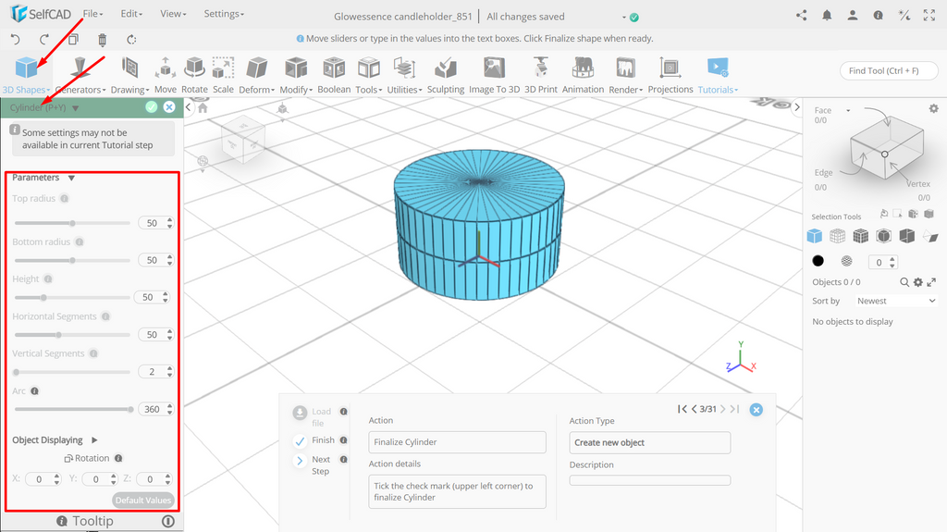Viewport: 947px width, 532px height.
Task: Open the Tutorials toolbar item
Action: tap(718, 75)
